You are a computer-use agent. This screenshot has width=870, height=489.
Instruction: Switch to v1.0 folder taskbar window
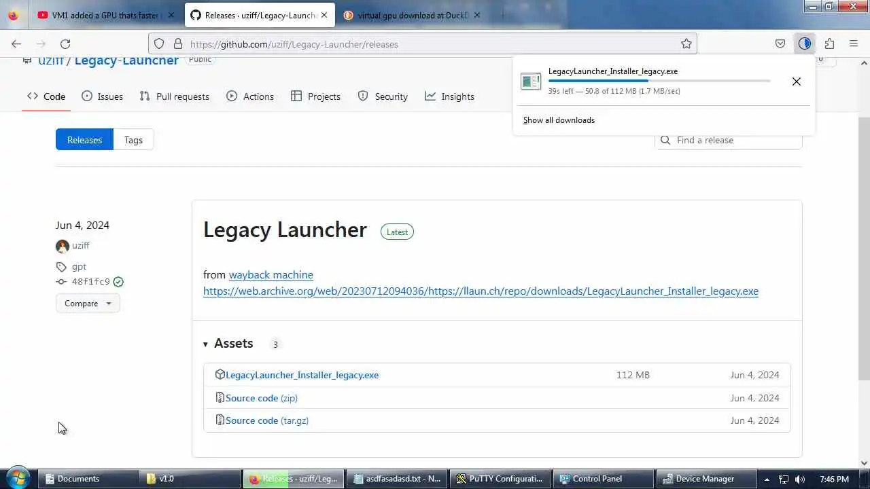(x=190, y=479)
